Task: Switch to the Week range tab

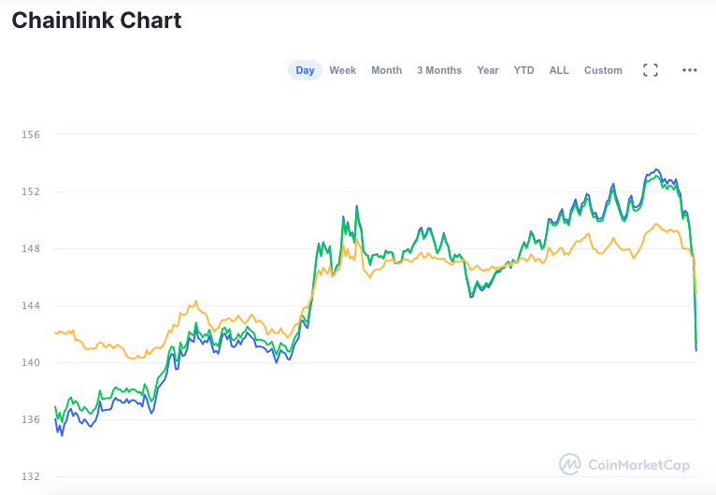Action: click(342, 70)
